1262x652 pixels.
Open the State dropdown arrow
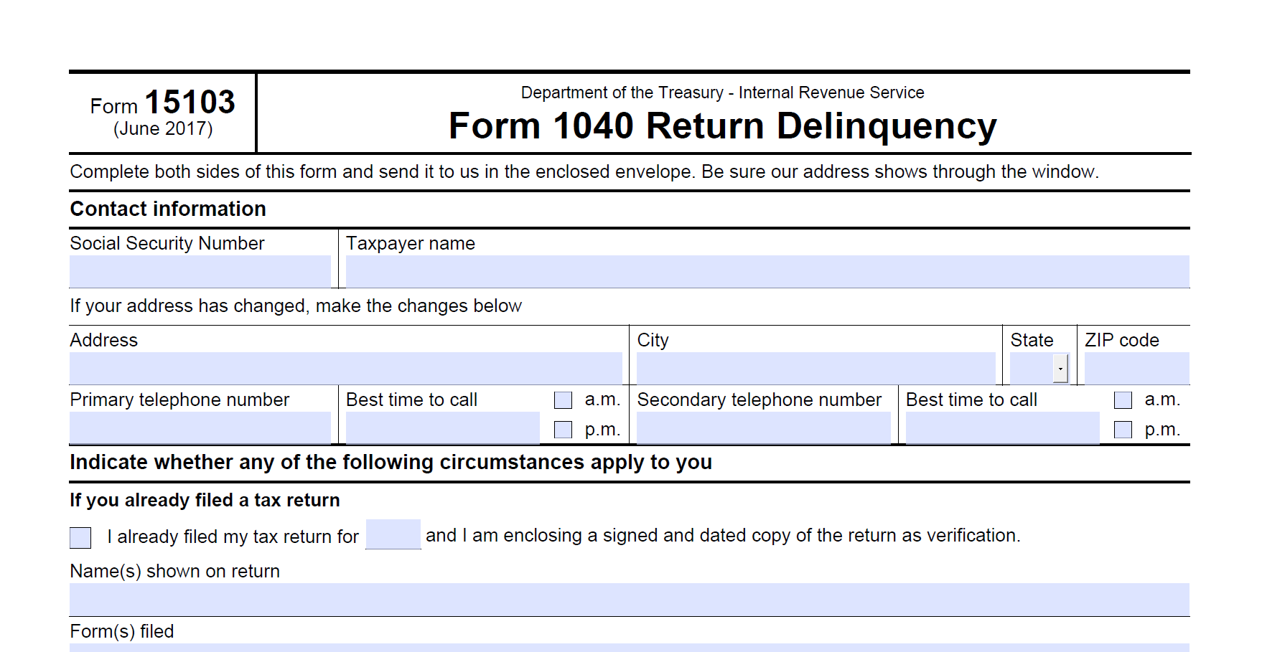coord(1060,369)
